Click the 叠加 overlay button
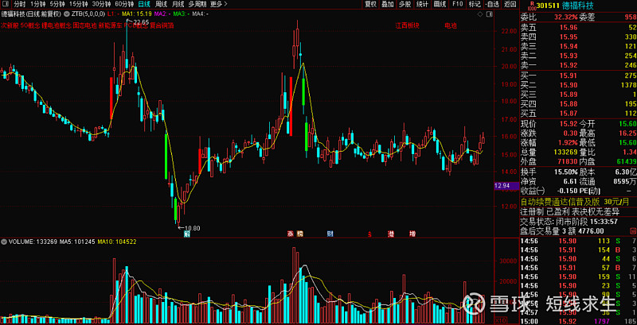The height and width of the screenshot is (325, 637). (x=387, y=5)
